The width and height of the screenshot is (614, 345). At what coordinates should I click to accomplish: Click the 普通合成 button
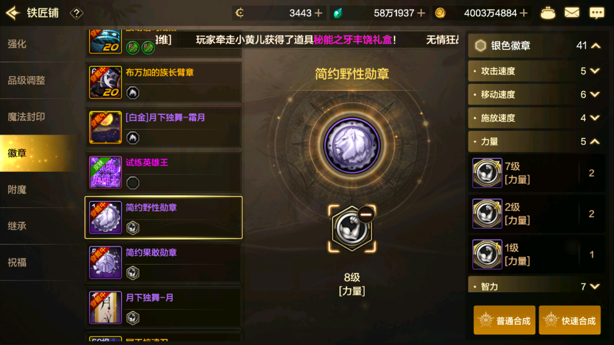tap(504, 320)
